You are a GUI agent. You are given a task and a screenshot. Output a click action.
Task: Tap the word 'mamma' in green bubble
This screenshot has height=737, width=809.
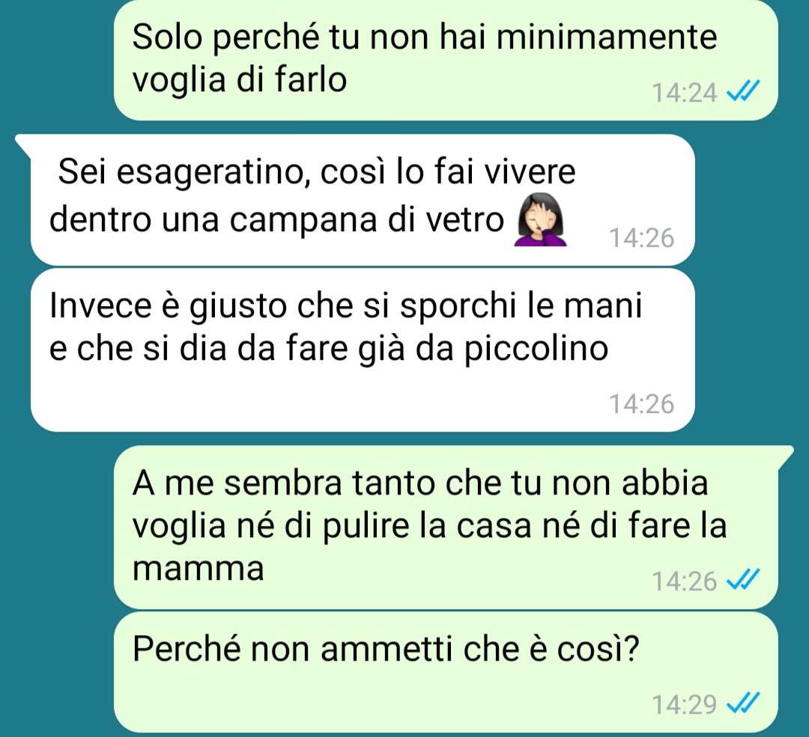[198, 569]
